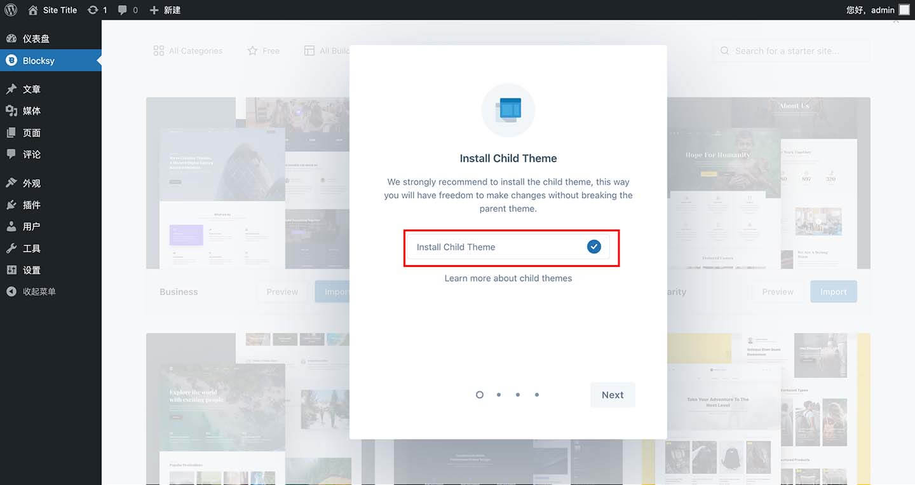Collapse the sidebar with 收起菜单
The height and width of the screenshot is (485, 915).
click(51, 291)
